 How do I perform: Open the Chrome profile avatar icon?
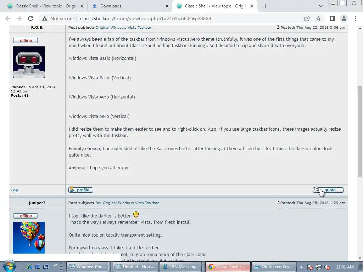344,18
